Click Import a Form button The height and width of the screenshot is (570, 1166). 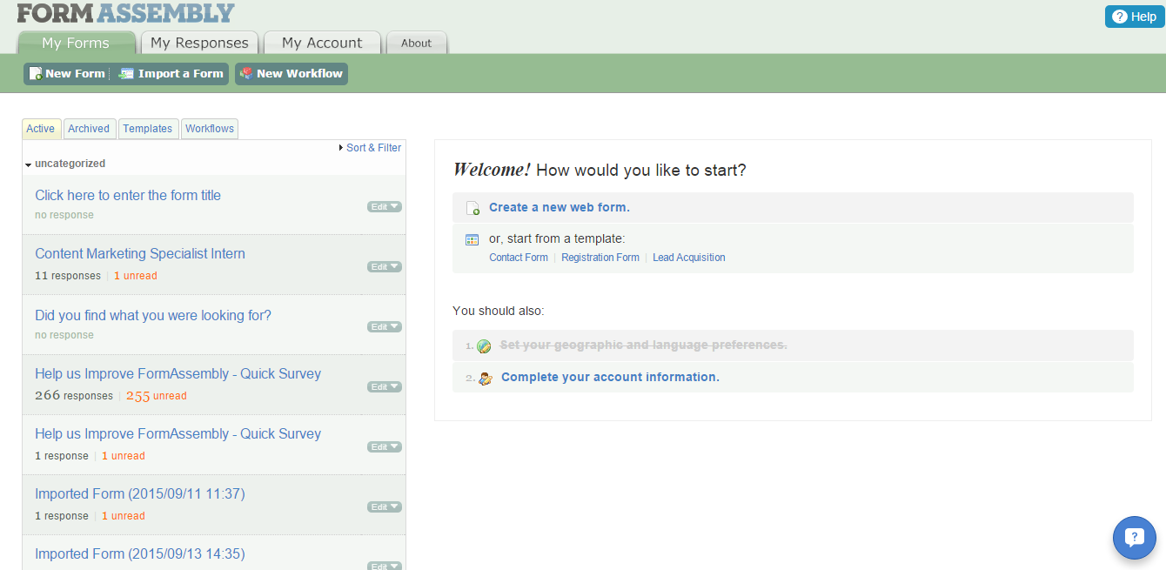pos(171,74)
